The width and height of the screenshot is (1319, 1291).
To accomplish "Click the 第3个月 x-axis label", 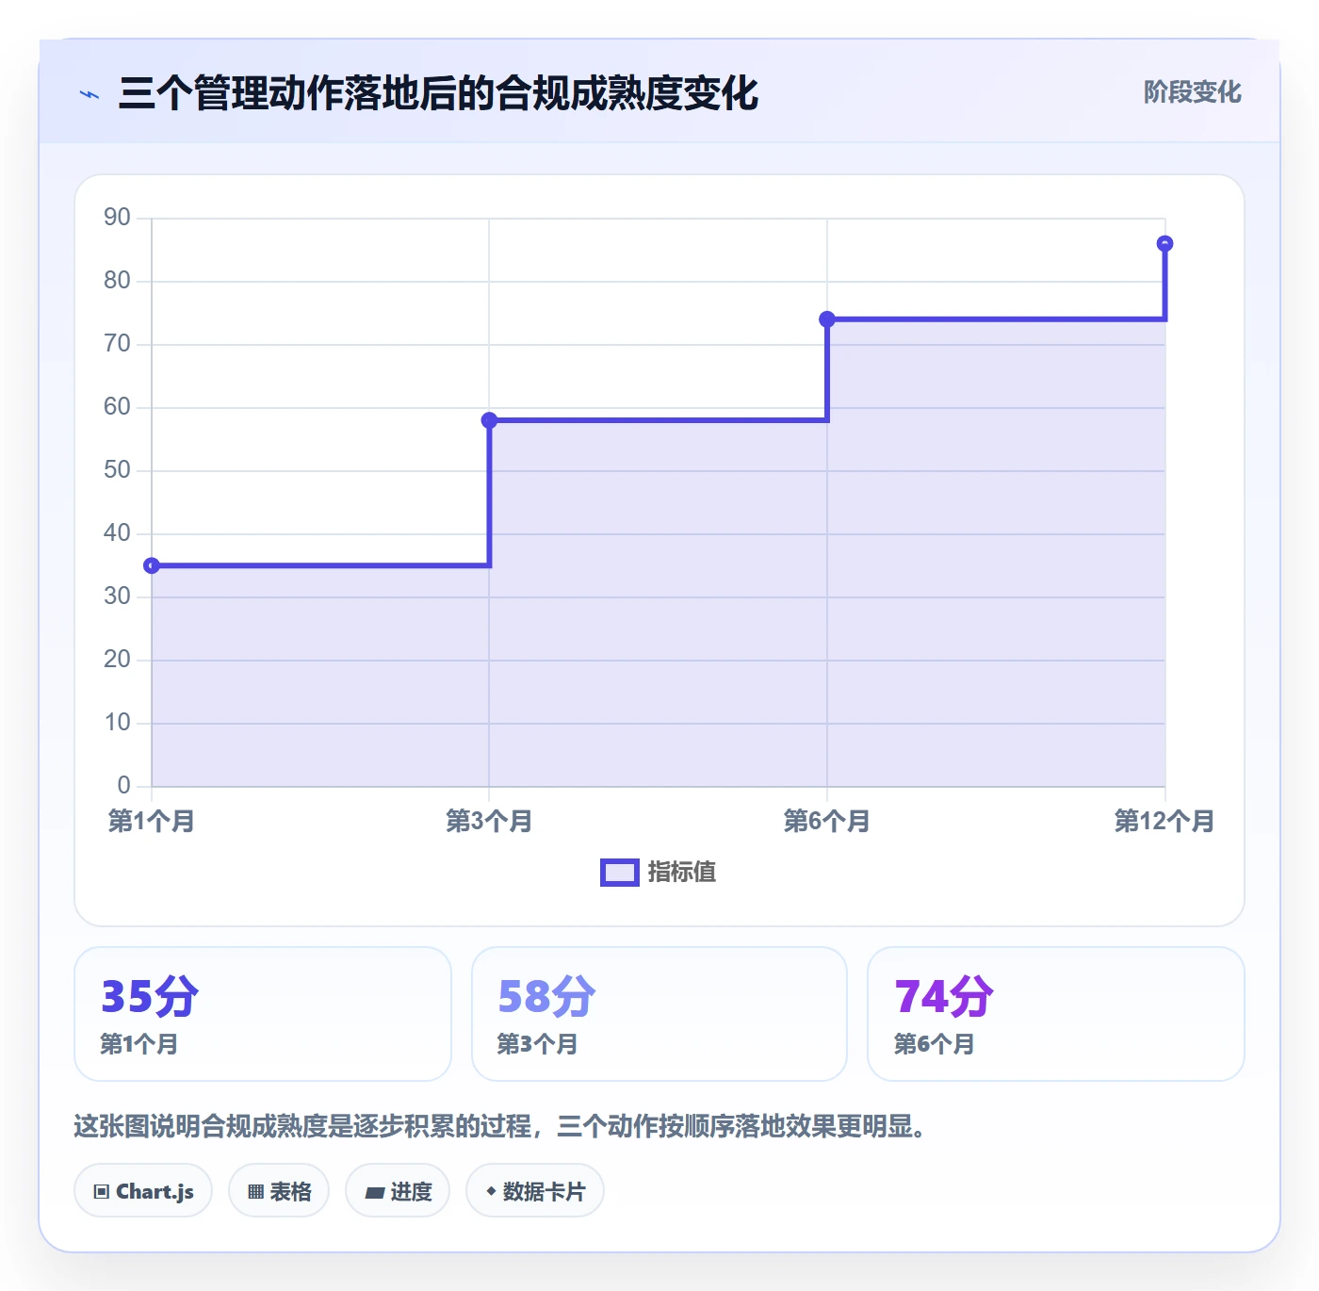I will [489, 822].
